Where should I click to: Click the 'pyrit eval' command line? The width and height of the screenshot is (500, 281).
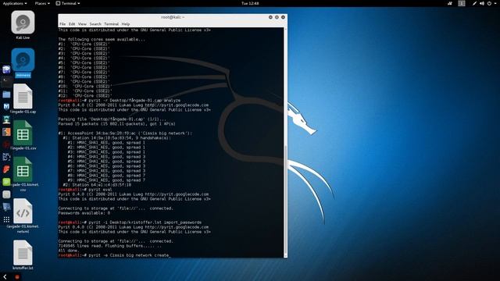point(85,190)
